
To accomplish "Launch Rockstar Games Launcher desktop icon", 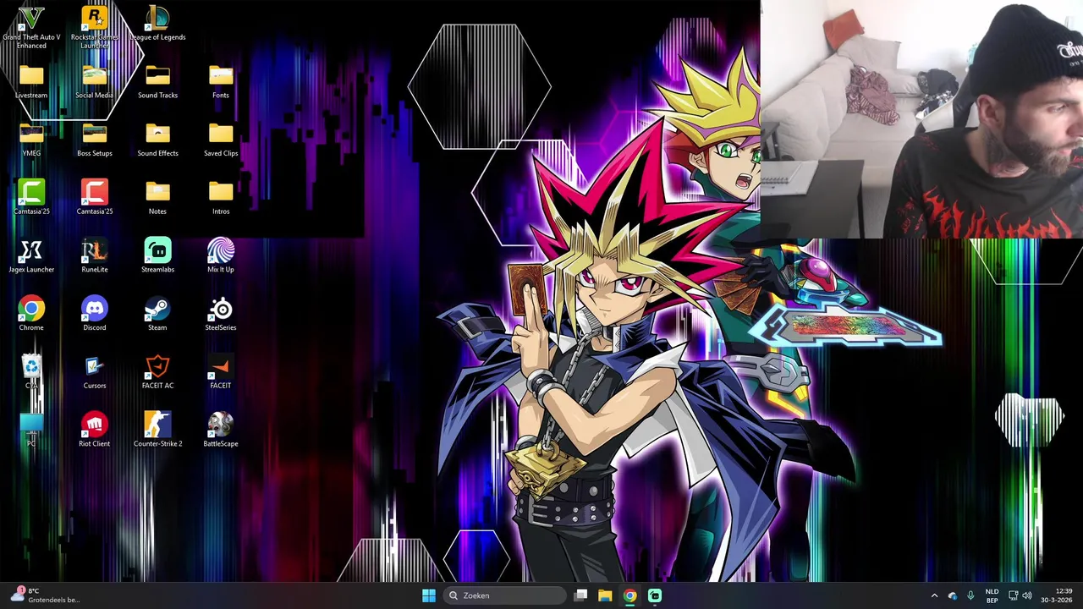I will tap(95, 27).
